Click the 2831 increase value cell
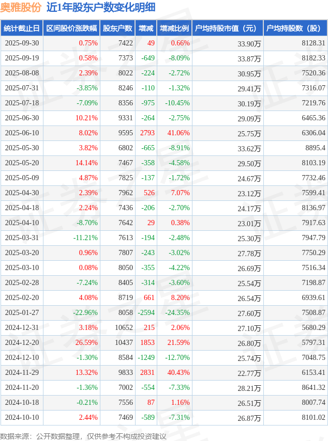This screenshot has height=441, width=328. (147, 373)
